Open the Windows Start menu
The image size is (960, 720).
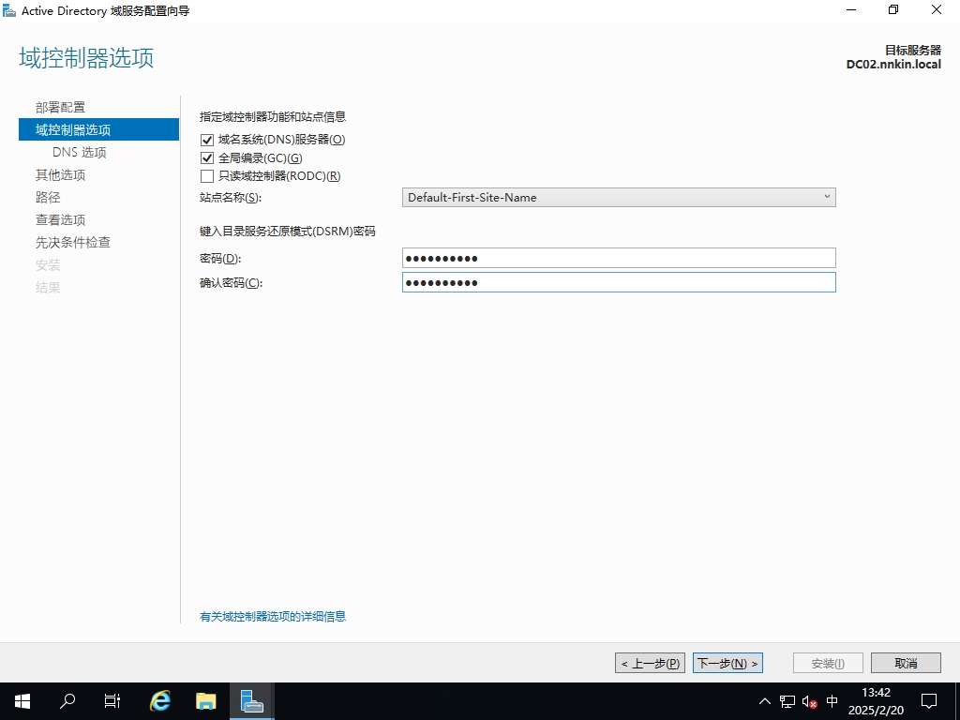coord(22,700)
